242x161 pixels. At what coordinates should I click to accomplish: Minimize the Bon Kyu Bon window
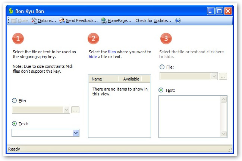coord(211,11)
